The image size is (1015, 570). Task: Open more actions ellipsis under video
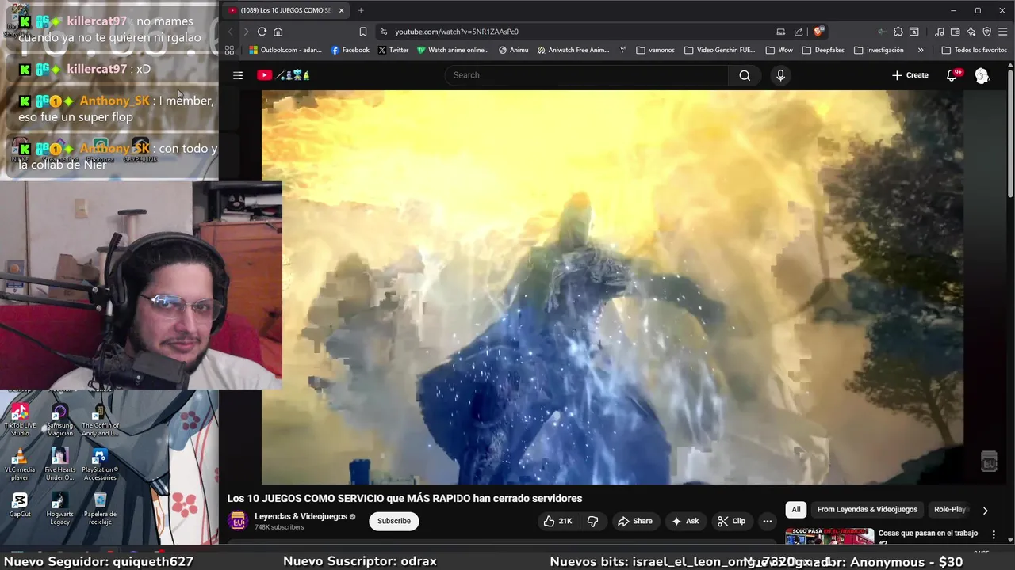pos(768,521)
